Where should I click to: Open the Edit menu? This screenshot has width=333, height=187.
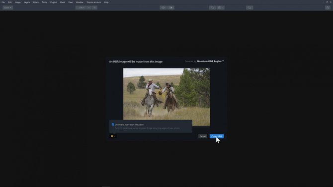[10, 2]
